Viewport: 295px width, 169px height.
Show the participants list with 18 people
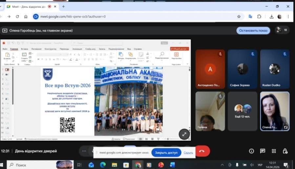pyautogui.click(x=282, y=30)
